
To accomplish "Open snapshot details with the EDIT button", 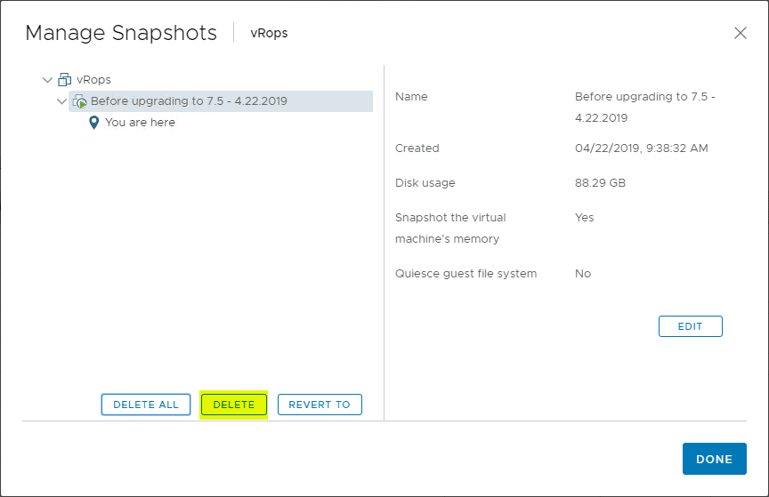I will 690,326.
